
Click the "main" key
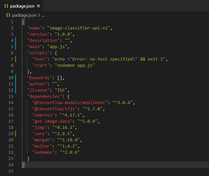tap(35, 47)
